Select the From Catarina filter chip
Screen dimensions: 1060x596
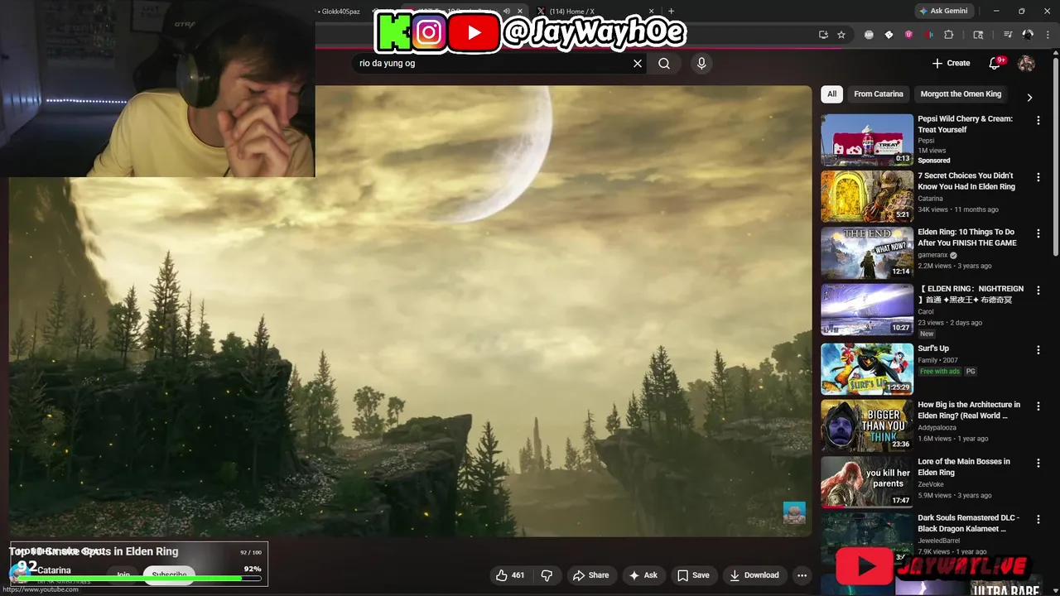pyautogui.click(x=879, y=94)
